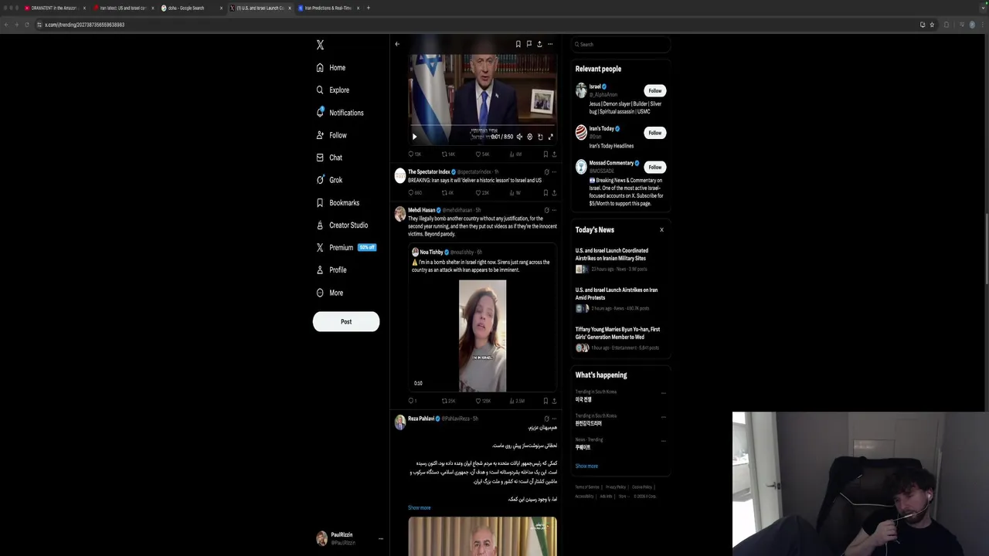Open The Spectator Index profile name

[429, 171]
